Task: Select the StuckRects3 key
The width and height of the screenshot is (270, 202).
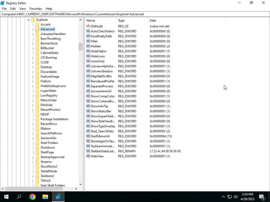Action: (49, 166)
